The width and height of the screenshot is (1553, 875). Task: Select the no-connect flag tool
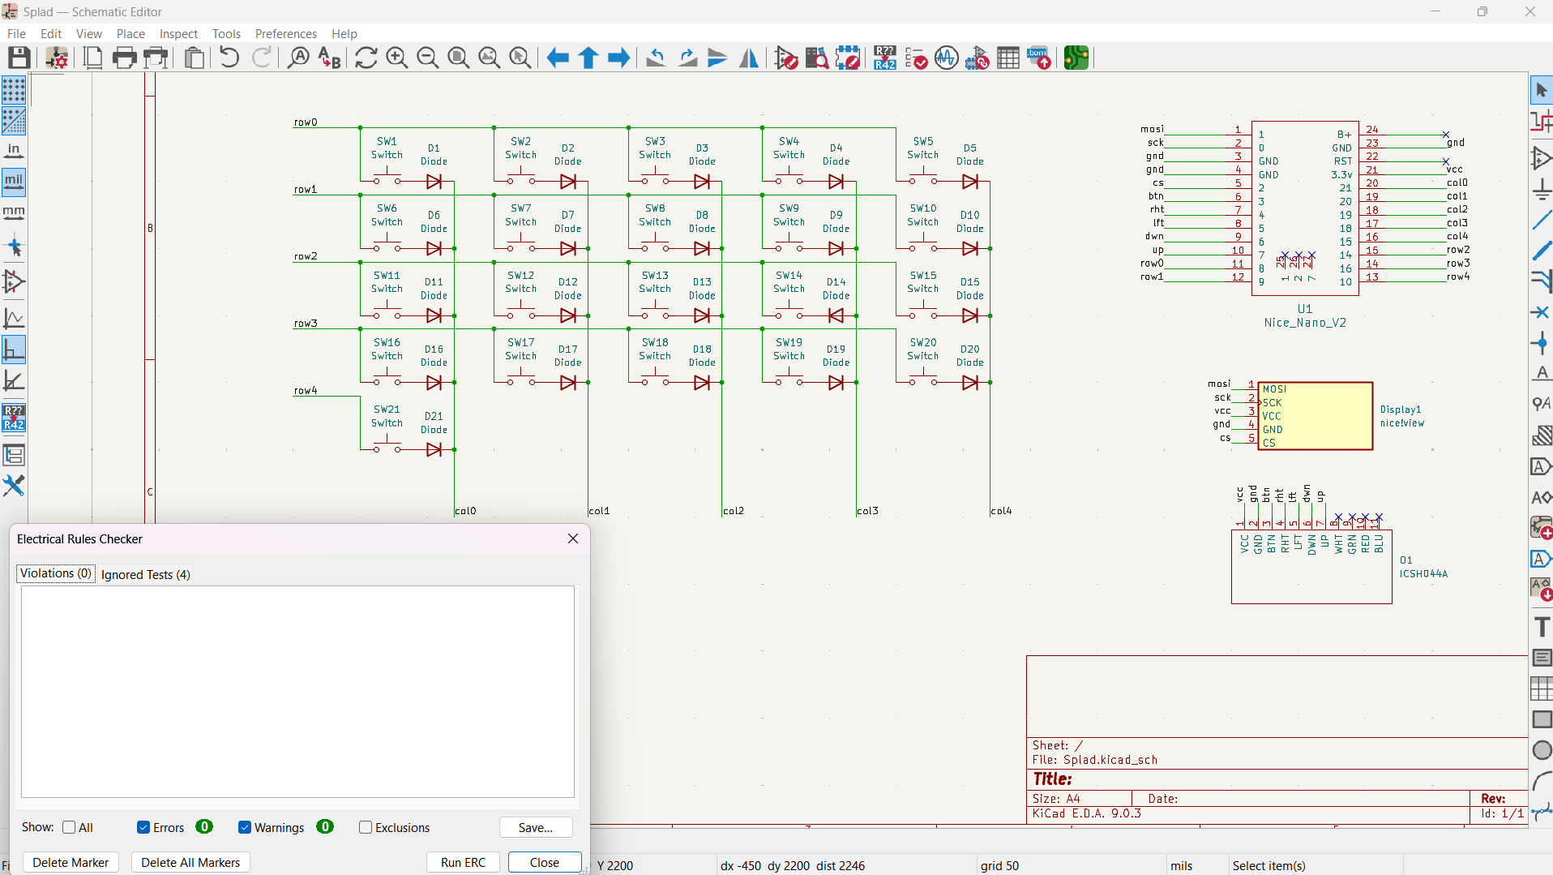(1542, 312)
